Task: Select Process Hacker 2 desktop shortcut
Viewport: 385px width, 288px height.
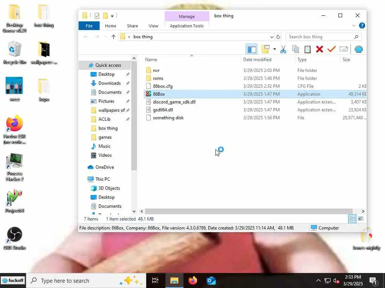Action: pos(15,167)
